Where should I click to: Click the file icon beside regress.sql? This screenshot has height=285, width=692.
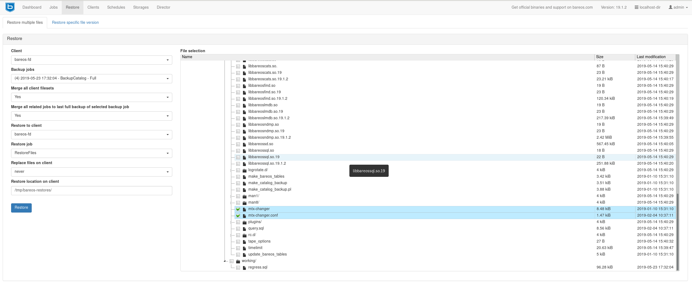(x=244, y=267)
